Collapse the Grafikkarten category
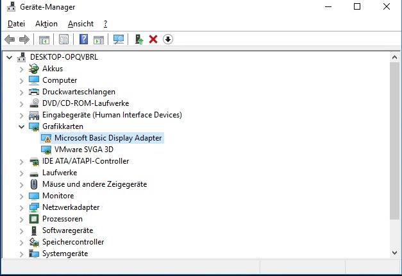This screenshot has height=276, width=402. pos(22,126)
